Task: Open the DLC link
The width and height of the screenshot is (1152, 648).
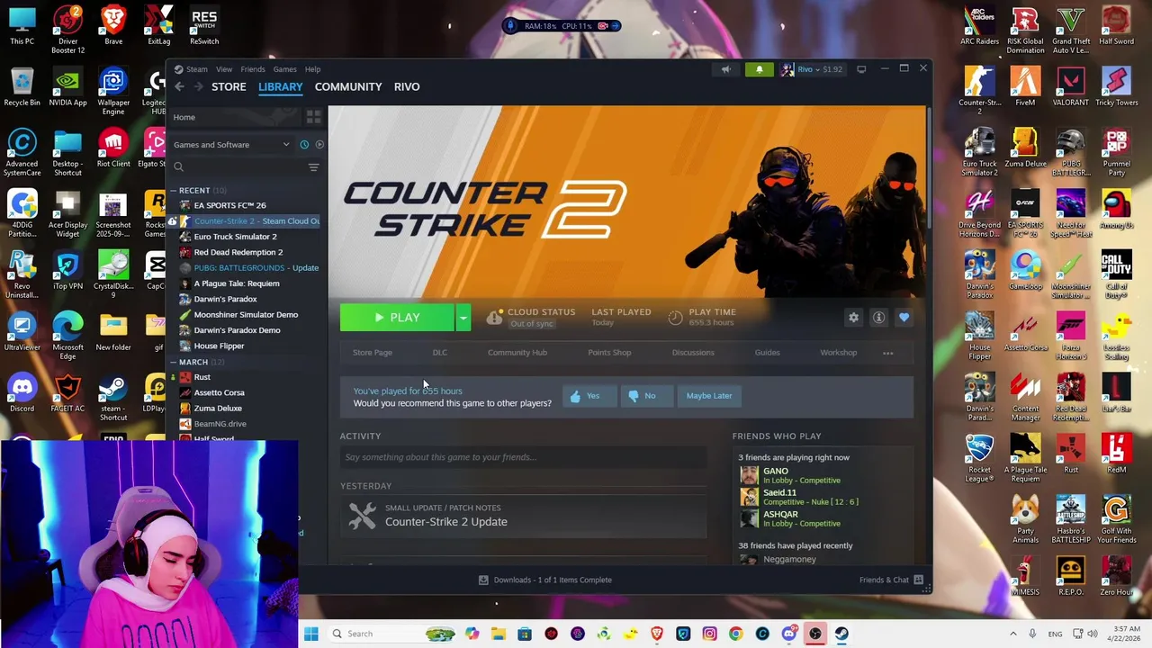Action: coord(440,353)
